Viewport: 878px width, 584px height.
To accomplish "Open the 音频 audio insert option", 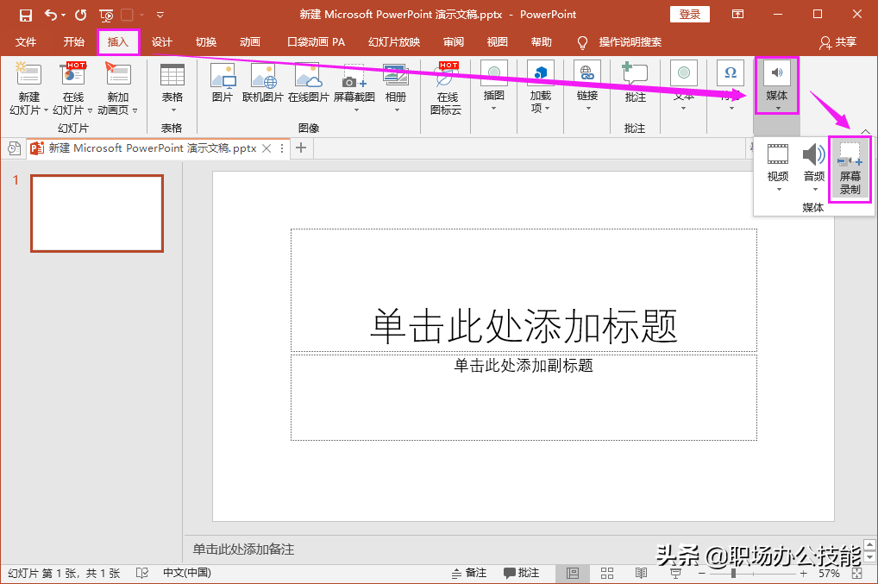I will click(814, 168).
